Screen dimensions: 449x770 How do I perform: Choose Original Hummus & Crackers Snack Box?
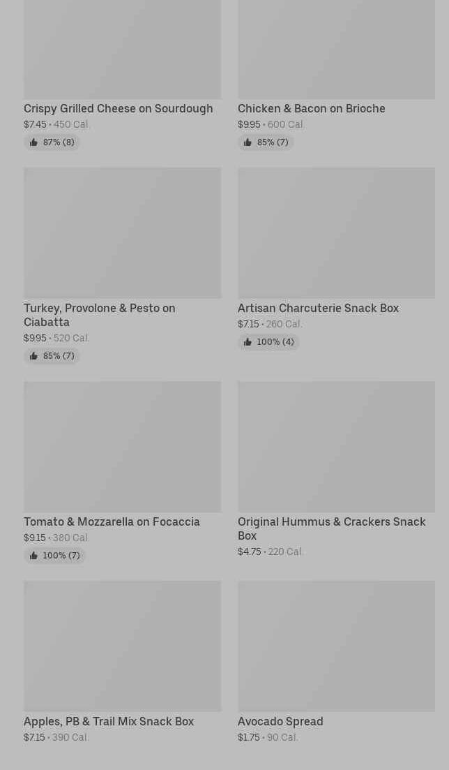pyautogui.click(x=331, y=528)
